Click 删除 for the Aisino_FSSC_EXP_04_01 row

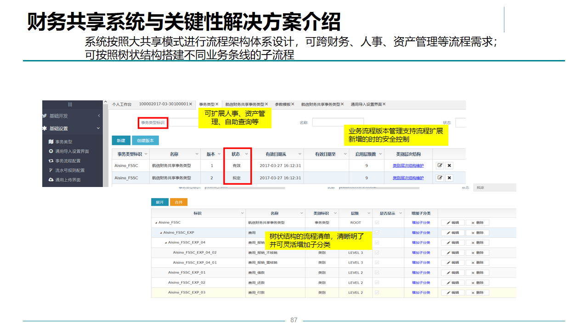pyautogui.click(x=477, y=263)
